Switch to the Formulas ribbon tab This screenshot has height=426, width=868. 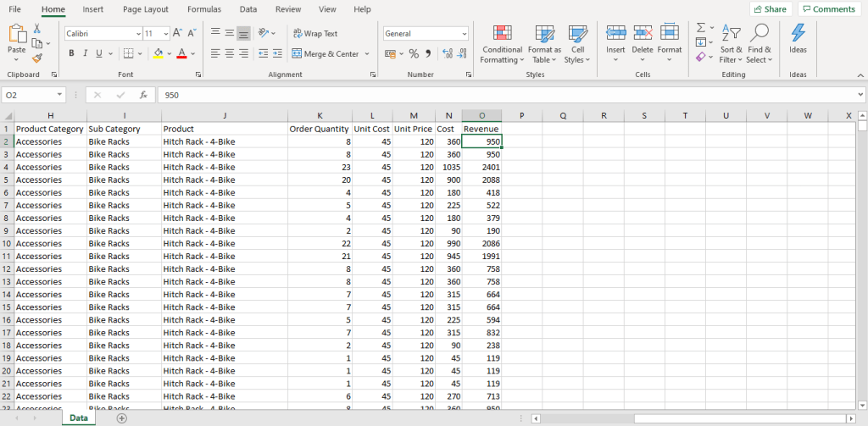[x=204, y=9]
